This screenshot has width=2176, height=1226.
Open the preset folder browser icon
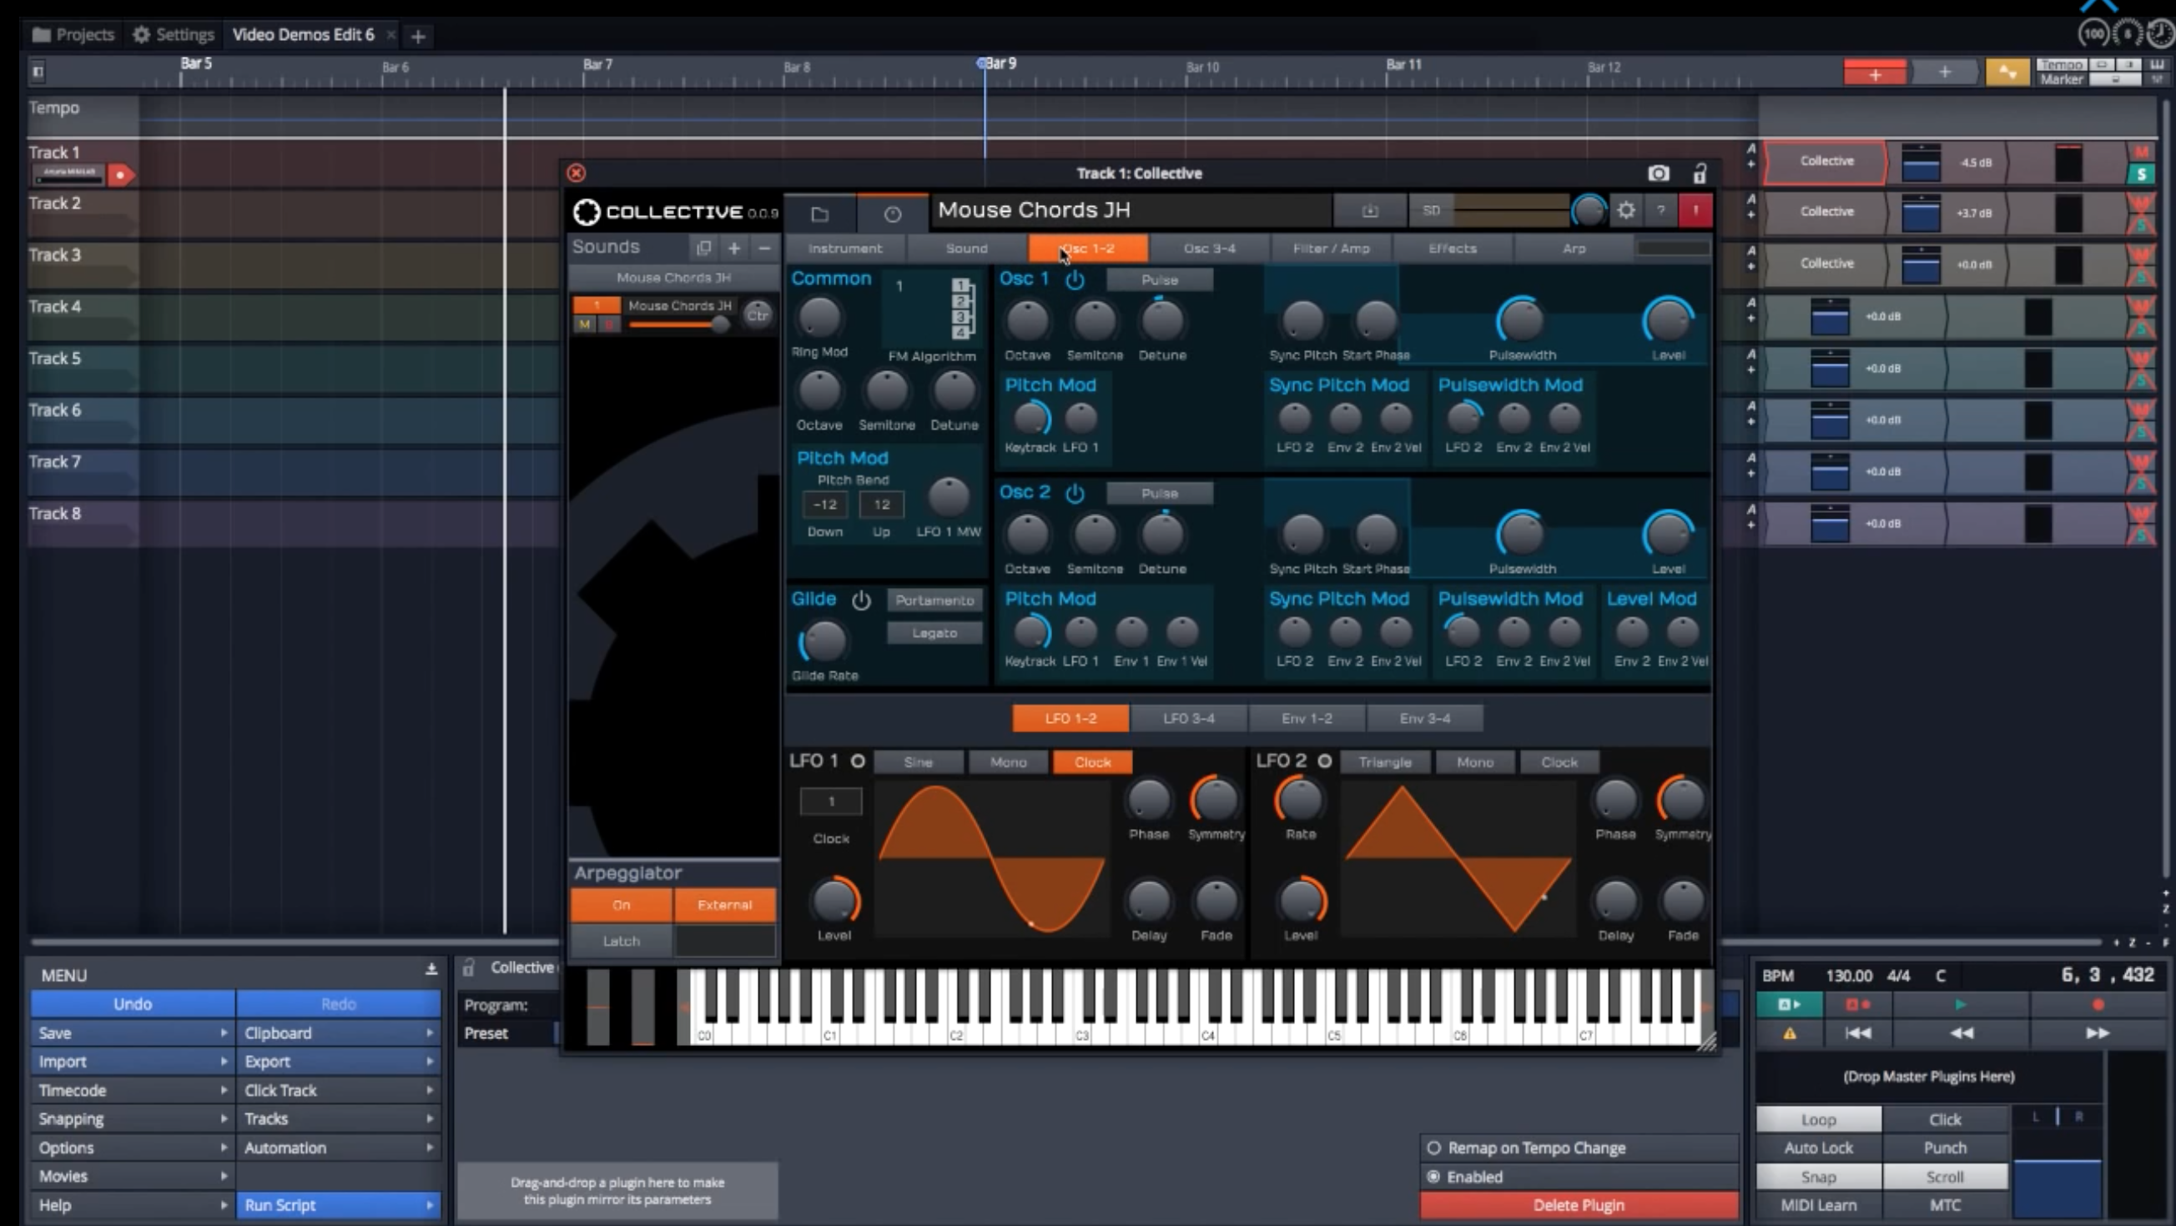click(819, 214)
